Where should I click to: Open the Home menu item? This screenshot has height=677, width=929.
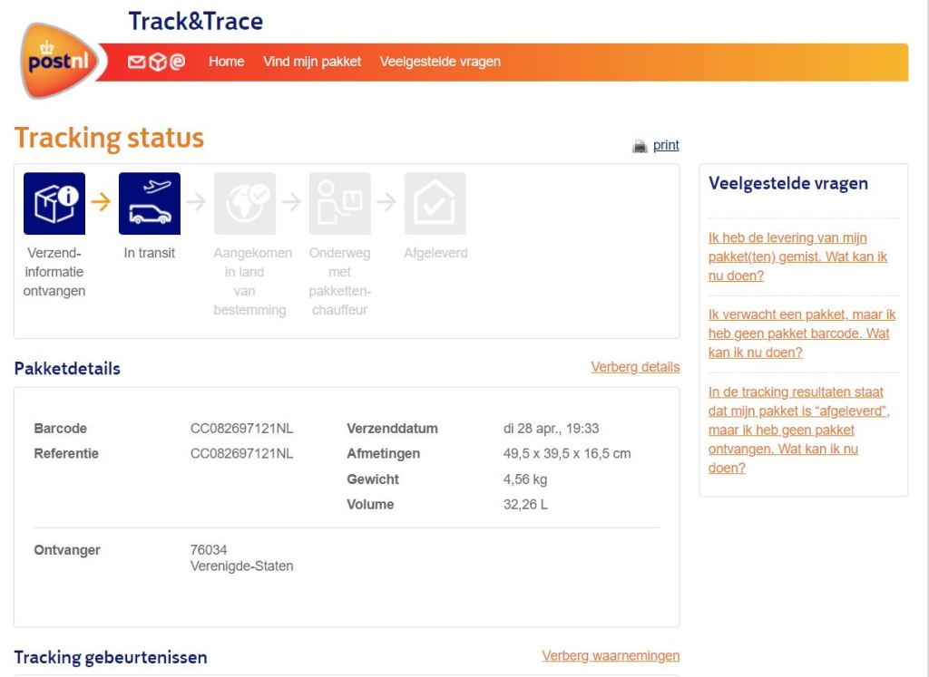tap(226, 62)
